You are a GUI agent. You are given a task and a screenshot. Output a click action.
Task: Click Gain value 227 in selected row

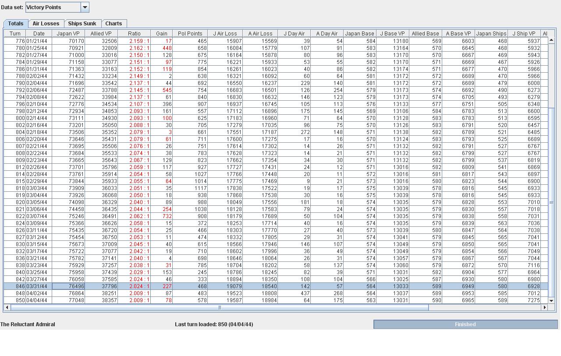click(162, 286)
